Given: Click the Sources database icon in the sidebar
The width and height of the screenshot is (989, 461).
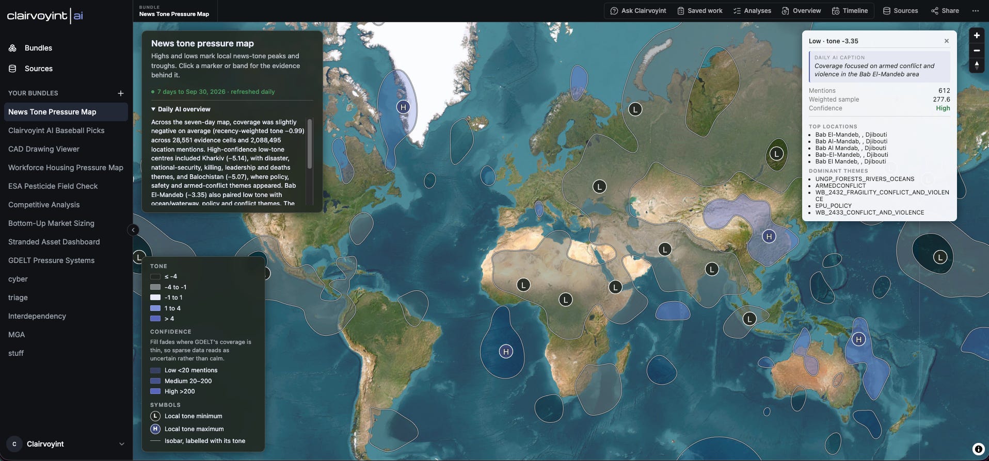Looking at the screenshot, I should pos(13,69).
